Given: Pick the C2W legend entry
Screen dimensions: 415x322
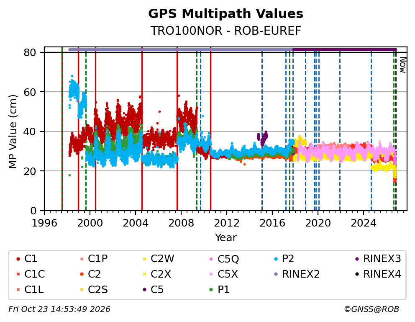Looking at the screenshot, I should (x=158, y=259).
